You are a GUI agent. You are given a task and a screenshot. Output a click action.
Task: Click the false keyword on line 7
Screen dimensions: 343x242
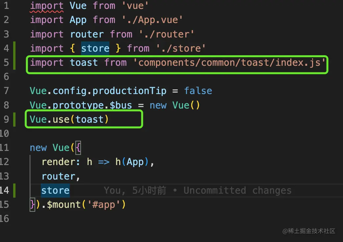tap(198, 91)
